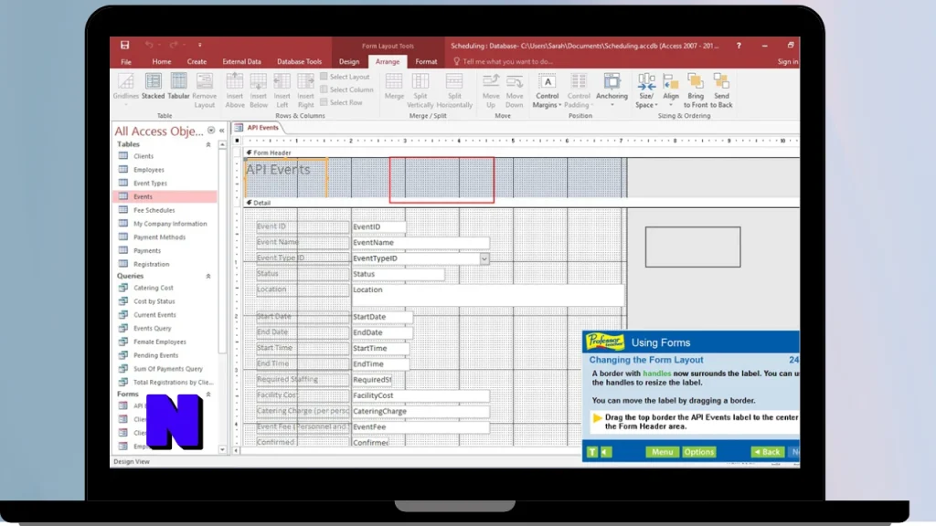Open the All Access Objects pane menu arrow
The width and height of the screenshot is (936, 526).
point(211,131)
